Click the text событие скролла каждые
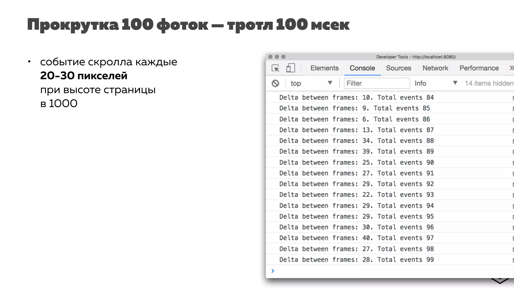This screenshot has width=514, height=289. pos(109,62)
